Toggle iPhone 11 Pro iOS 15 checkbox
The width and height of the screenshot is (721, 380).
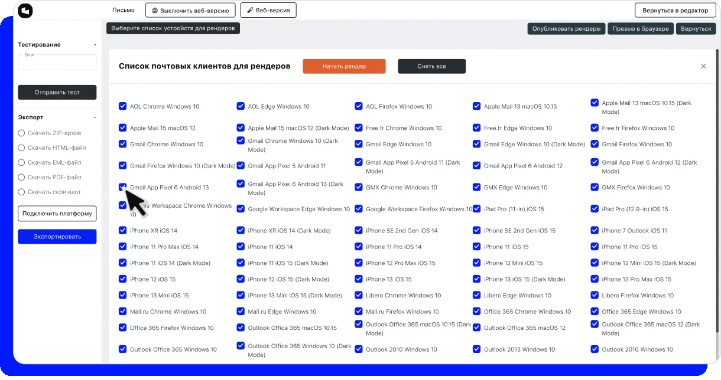click(595, 247)
